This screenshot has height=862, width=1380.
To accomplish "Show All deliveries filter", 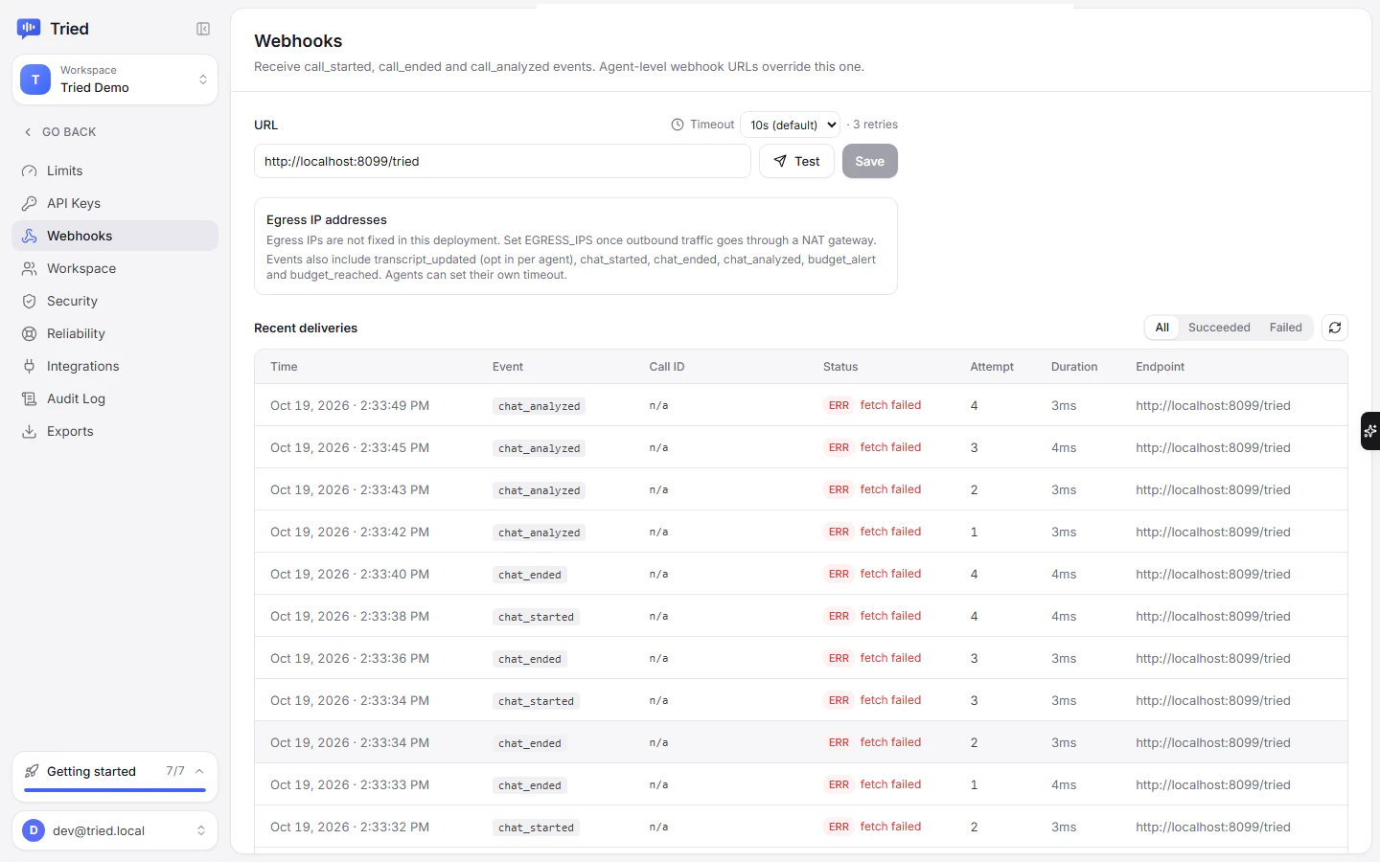I will (x=1162, y=328).
